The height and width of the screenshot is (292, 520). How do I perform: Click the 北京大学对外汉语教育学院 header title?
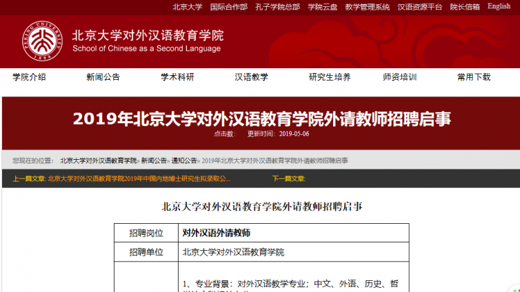[x=148, y=35]
